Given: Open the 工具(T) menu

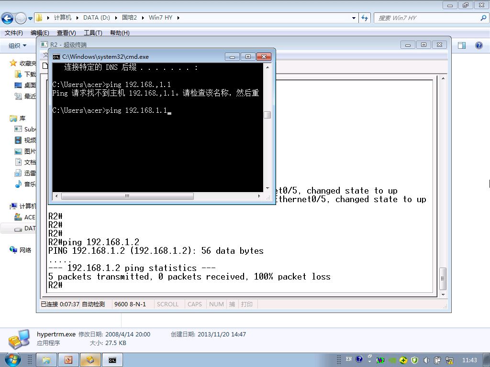Looking at the screenshot, I should pos(93,33).
